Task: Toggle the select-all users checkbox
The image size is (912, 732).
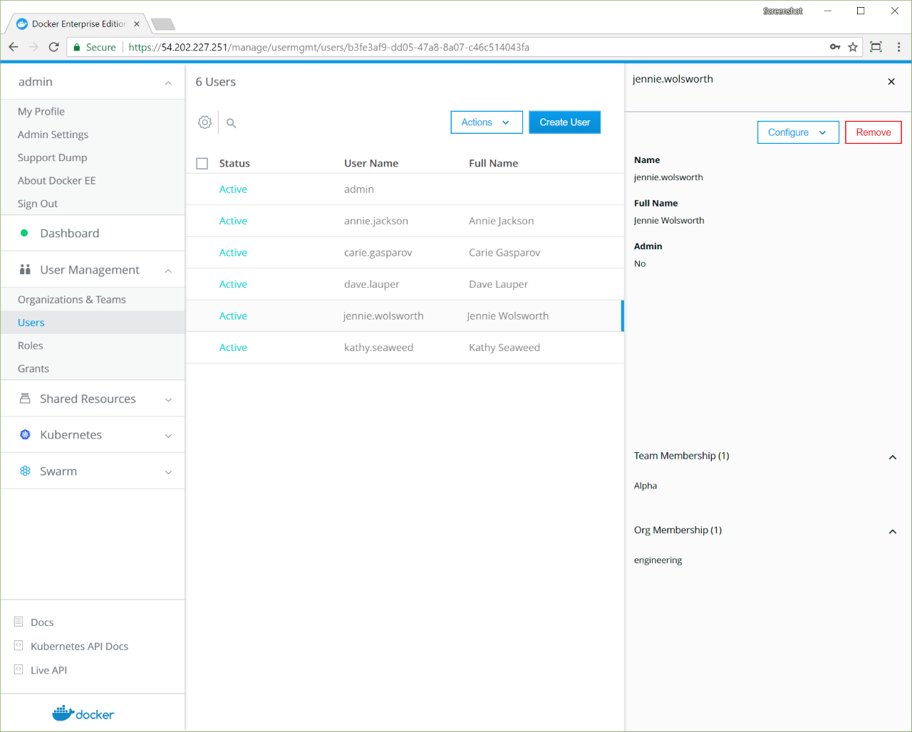Action: [x=202, y=164]
